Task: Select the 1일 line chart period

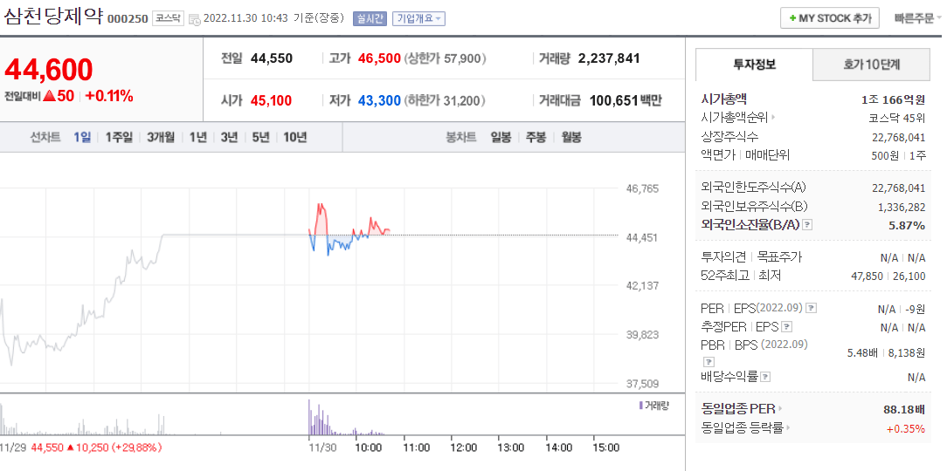Action: pos(82,138)
